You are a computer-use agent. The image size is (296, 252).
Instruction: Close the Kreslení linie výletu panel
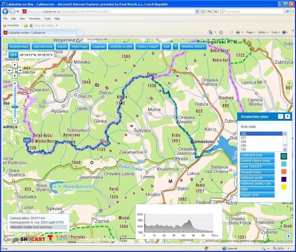[287, 117]
